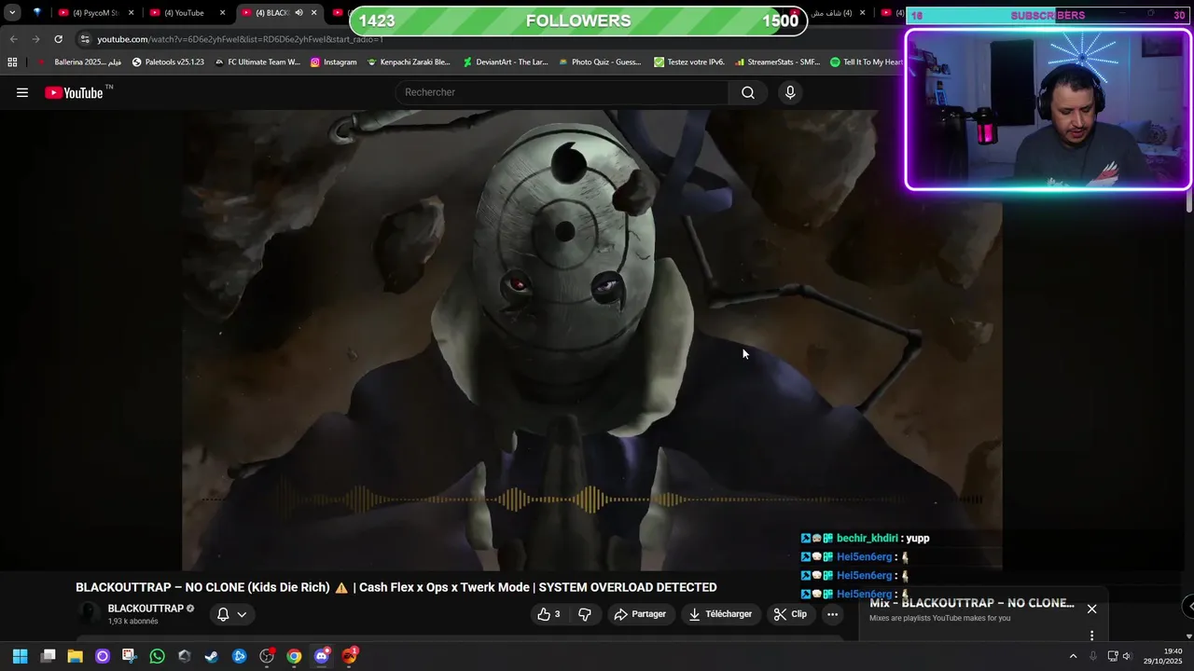Focus the Rechercher search field
Screen dimensions: 1194x671
point(562,92)
